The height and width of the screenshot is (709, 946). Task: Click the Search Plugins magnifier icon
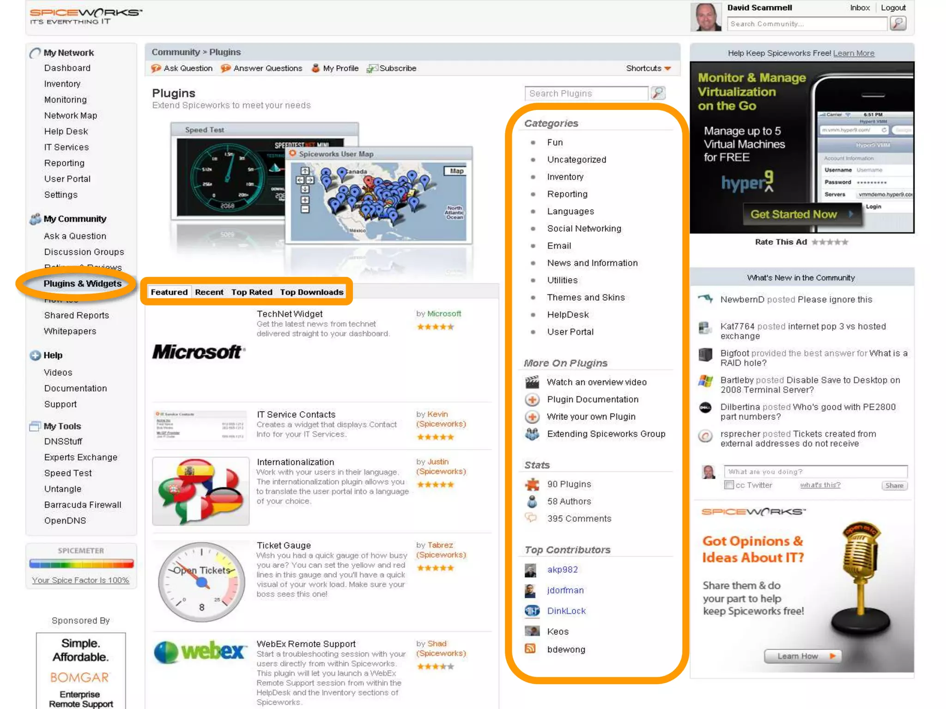[x=658, y=93]
